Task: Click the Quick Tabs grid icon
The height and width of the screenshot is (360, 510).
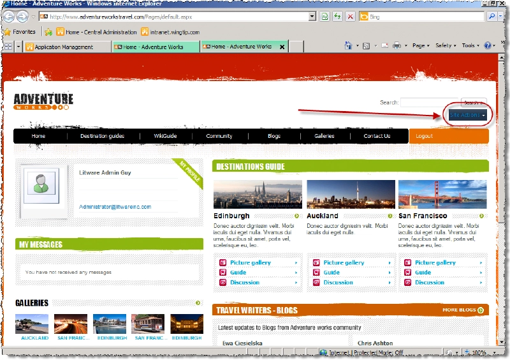Action: click(x=8, y=47)
